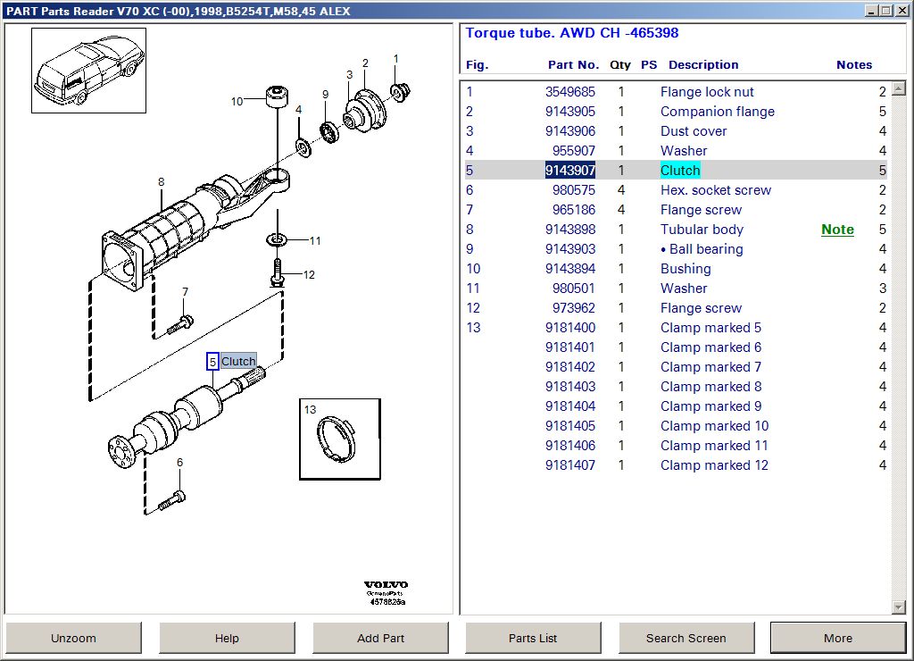This screenshot has width=914, height=661.
Task: Click callout number 2 in the diagram
Action: coord(365,63)
